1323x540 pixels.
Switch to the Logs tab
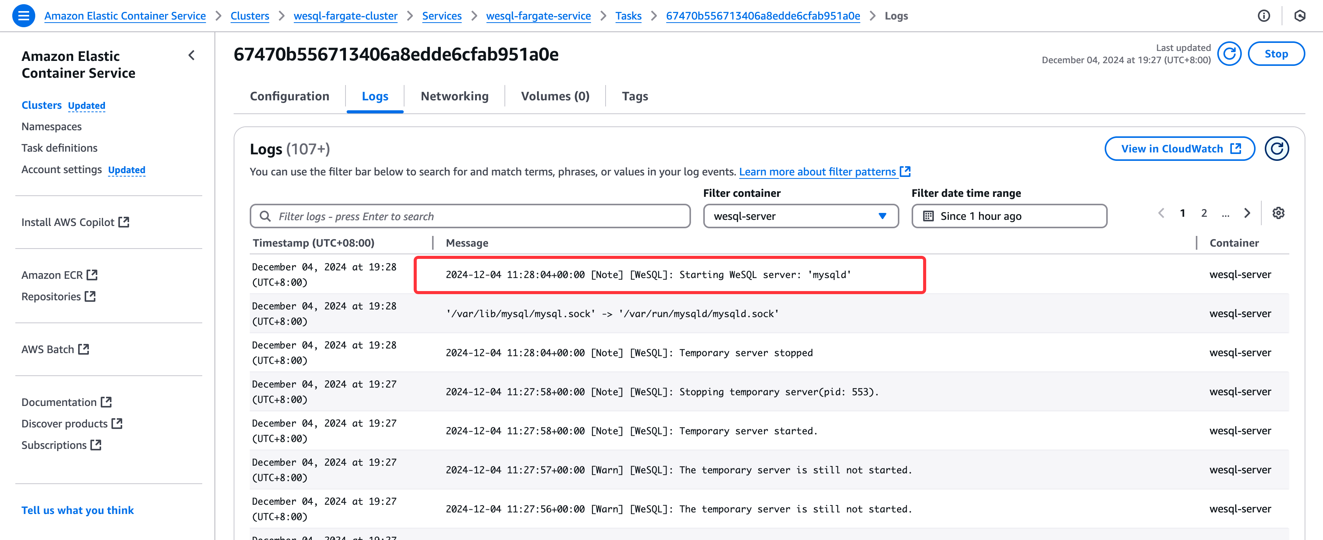[x=375, y=97]
